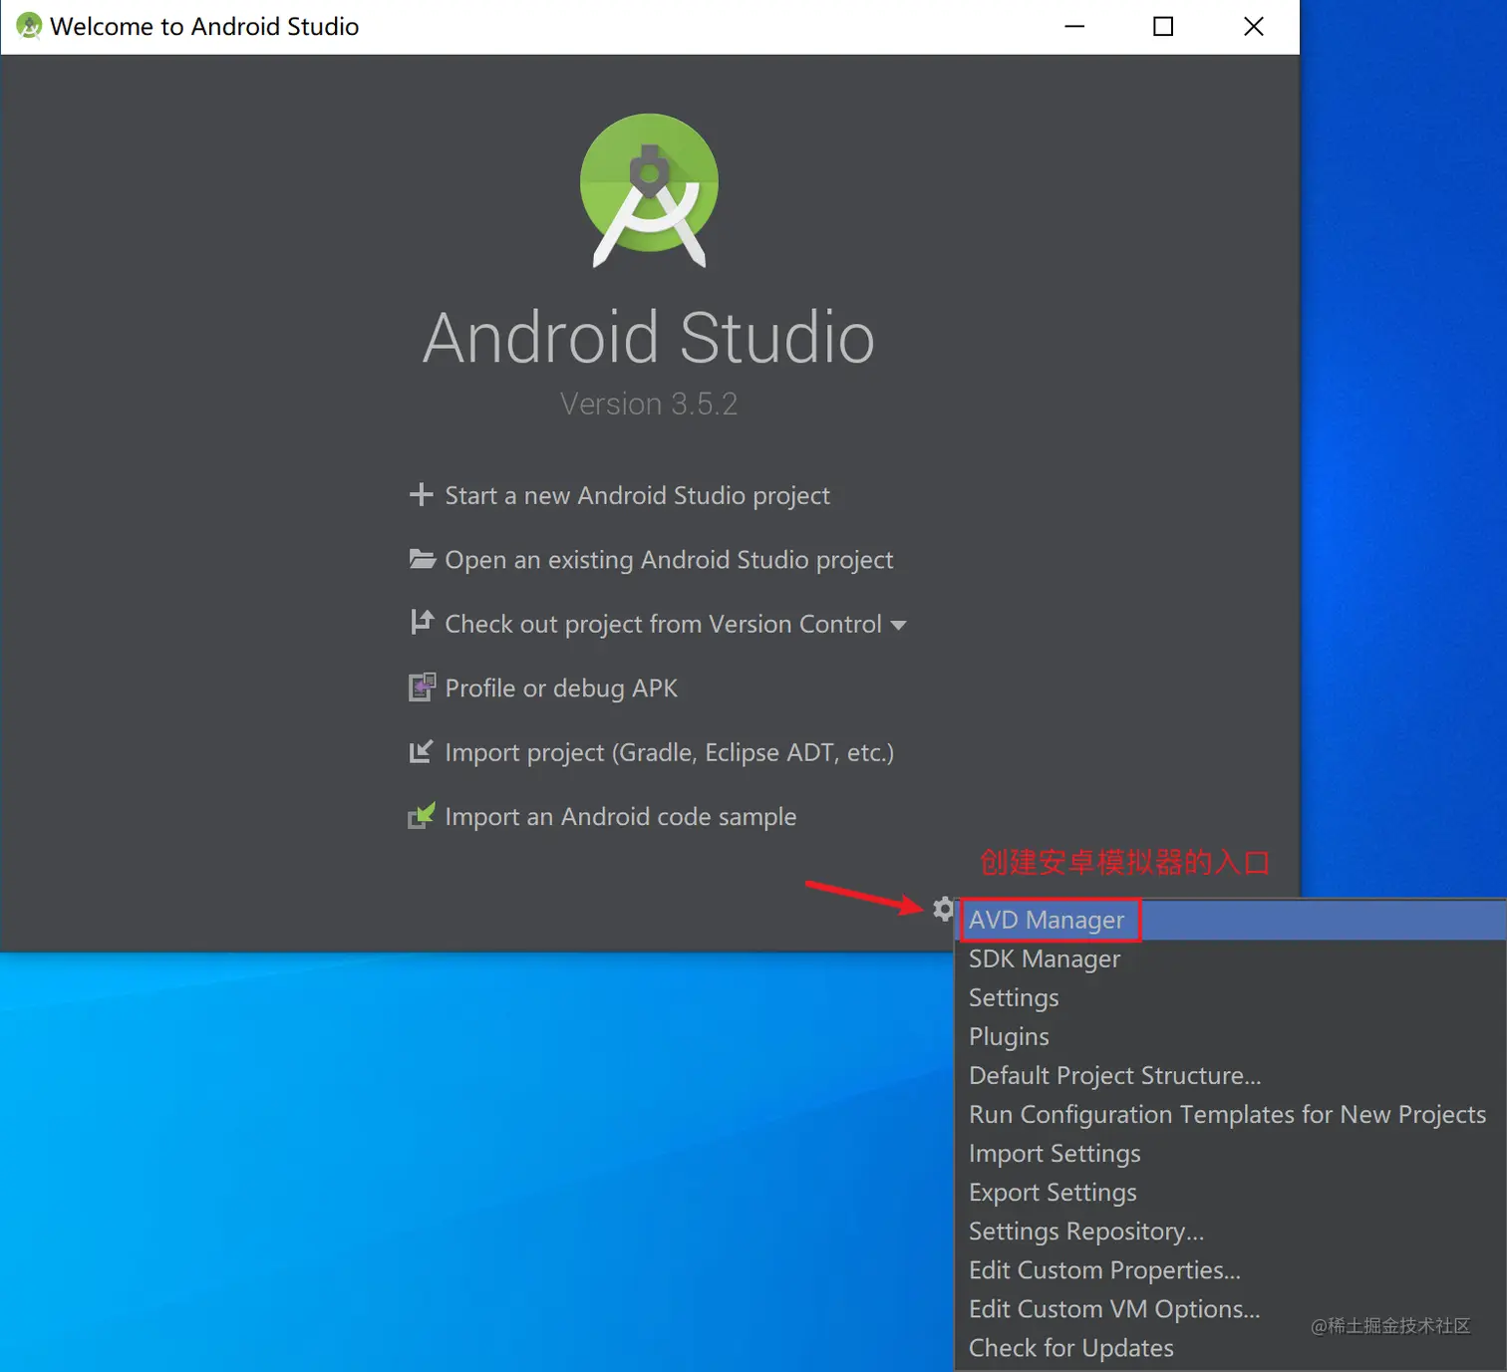Open an existing Android Studio project
The image size is (1507, 1372).
pyautogui.click(x=669, y=560)
